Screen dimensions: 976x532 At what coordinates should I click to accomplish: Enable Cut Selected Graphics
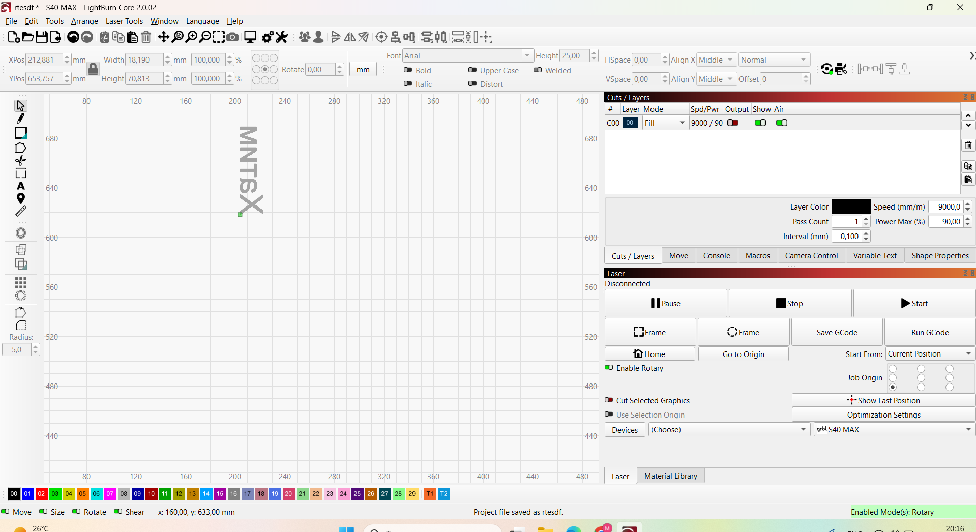(609, 400)
